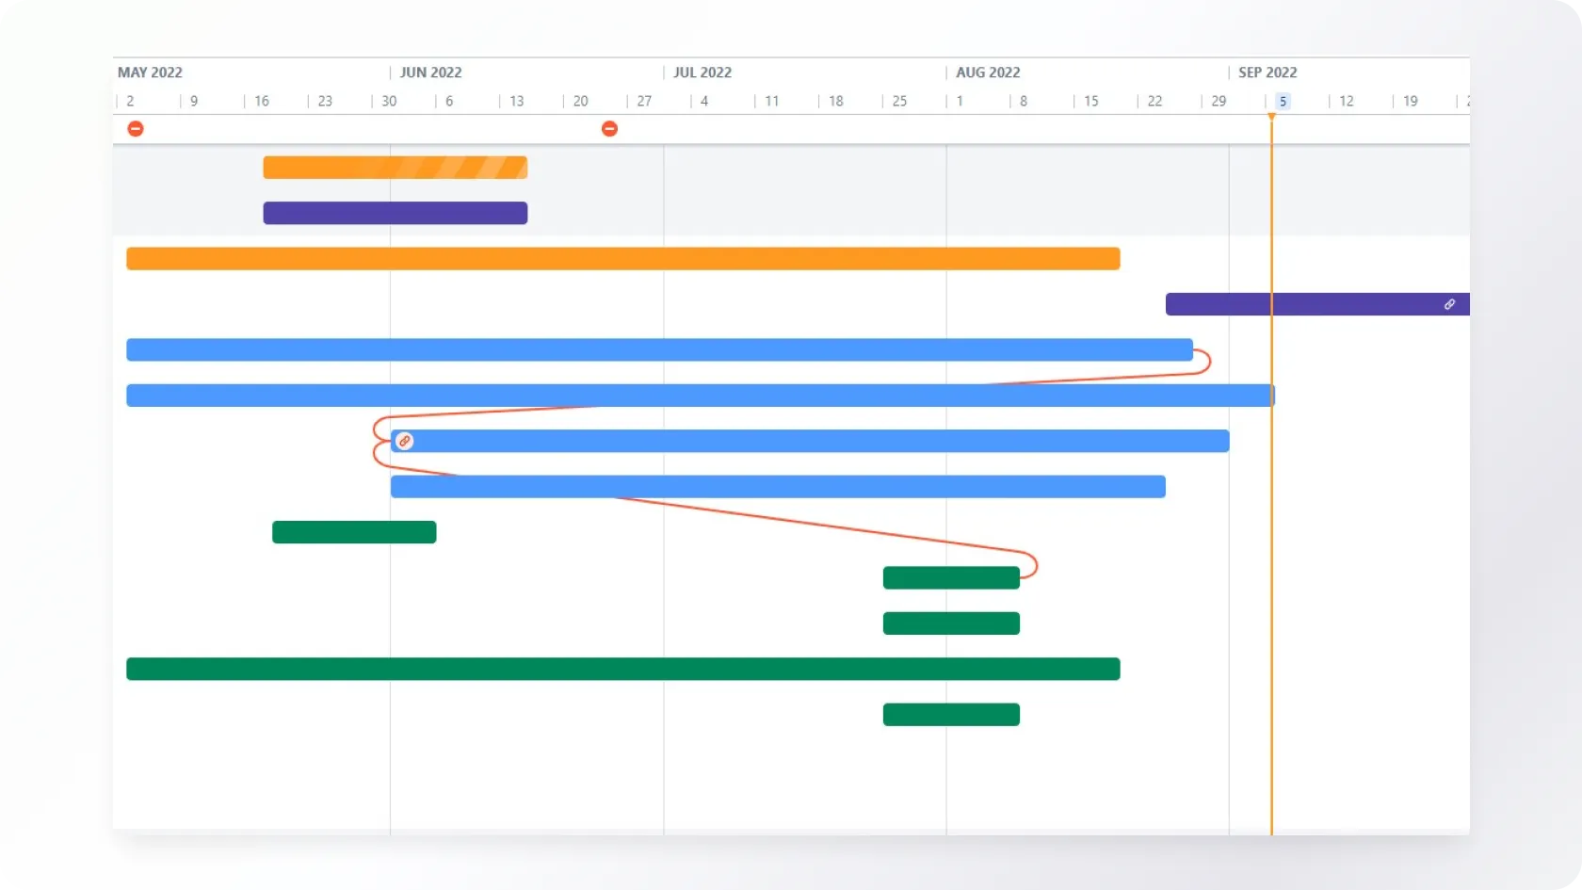Click the orange today marker triangle

1271,117
